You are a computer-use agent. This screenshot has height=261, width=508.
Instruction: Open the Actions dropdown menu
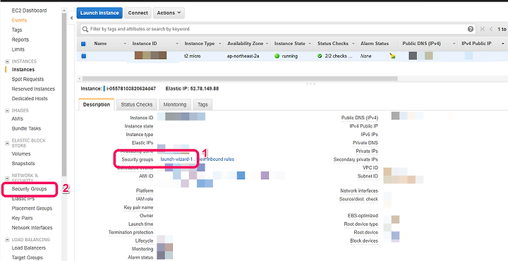click(x=169, y=13)
